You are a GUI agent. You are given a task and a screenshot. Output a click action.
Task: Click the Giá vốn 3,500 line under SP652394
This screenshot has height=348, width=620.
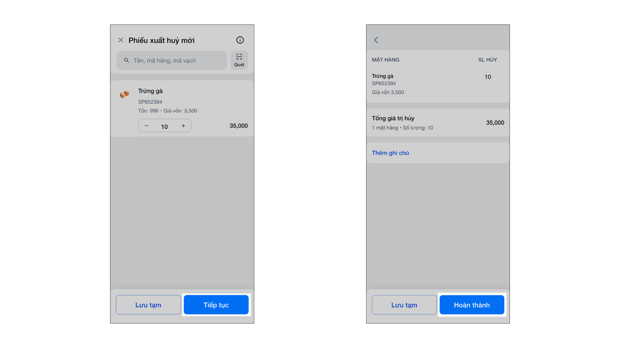tap(388, 92)
